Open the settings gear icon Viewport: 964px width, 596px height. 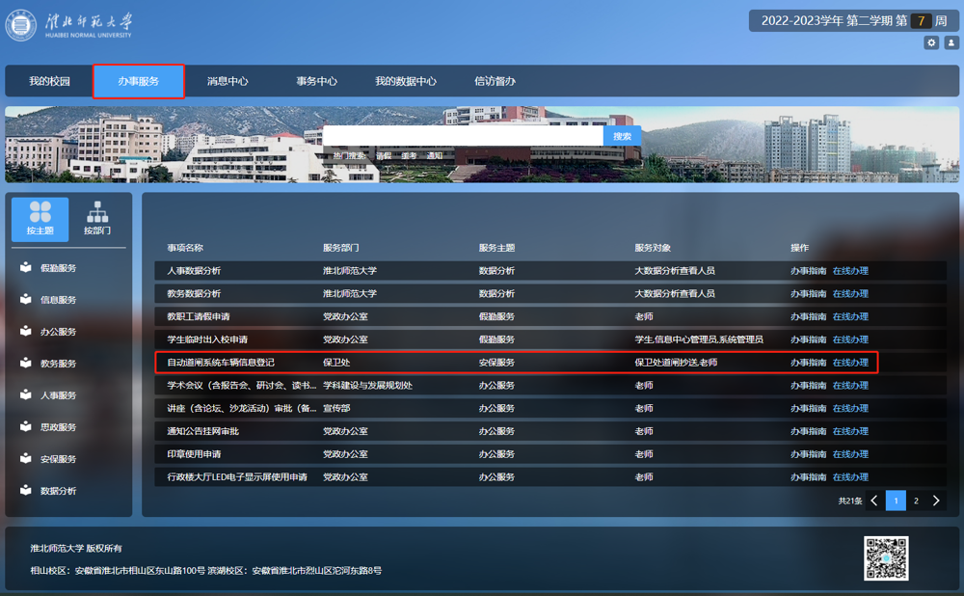pyautogui.click(x=931, y=42)
